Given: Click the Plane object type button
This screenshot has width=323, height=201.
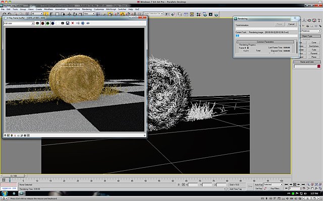Looking at the screenshot, I should pyautogui.click(x=314, y=57).
